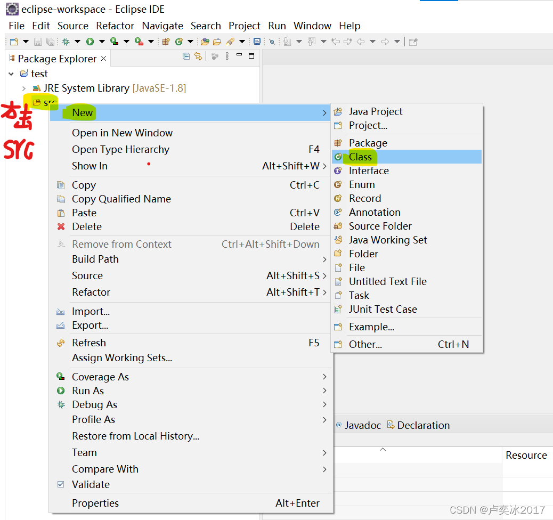Toggle the Validate checkbox menu item

click(190, 485)
